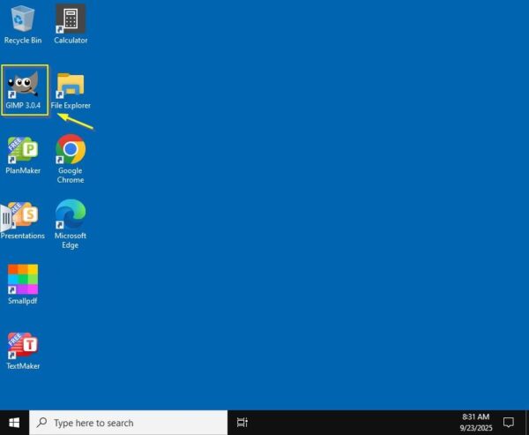Click the magnifier icon in search box
This screenshot has height=435, width=529.
pos(41,422)
